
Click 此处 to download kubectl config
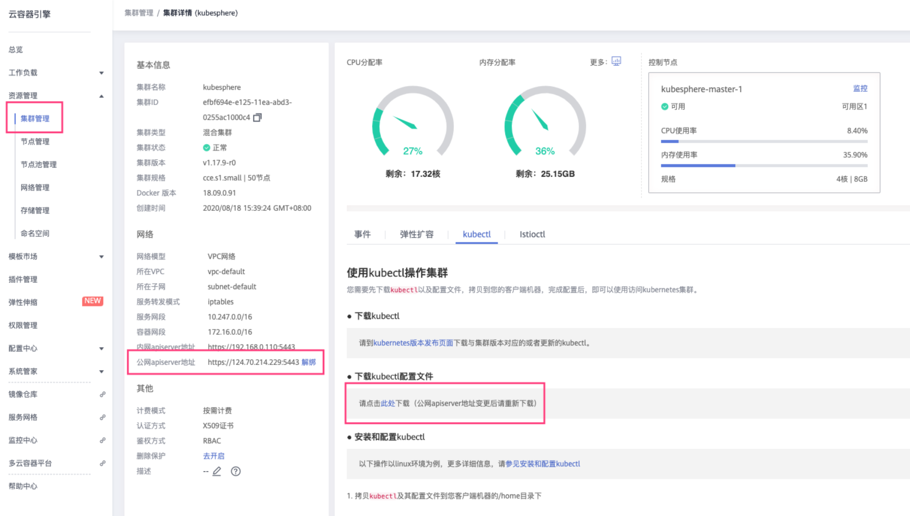[x=388, y=403]
